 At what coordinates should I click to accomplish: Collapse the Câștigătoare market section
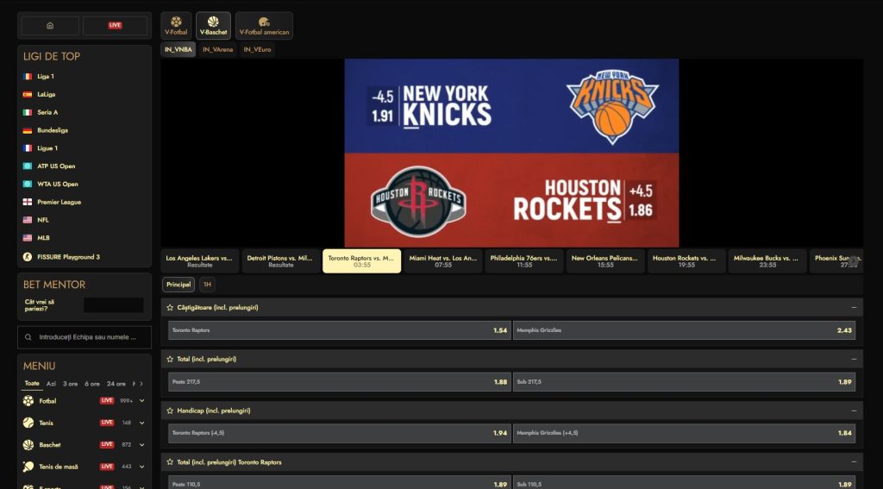(x=854, y=308)
